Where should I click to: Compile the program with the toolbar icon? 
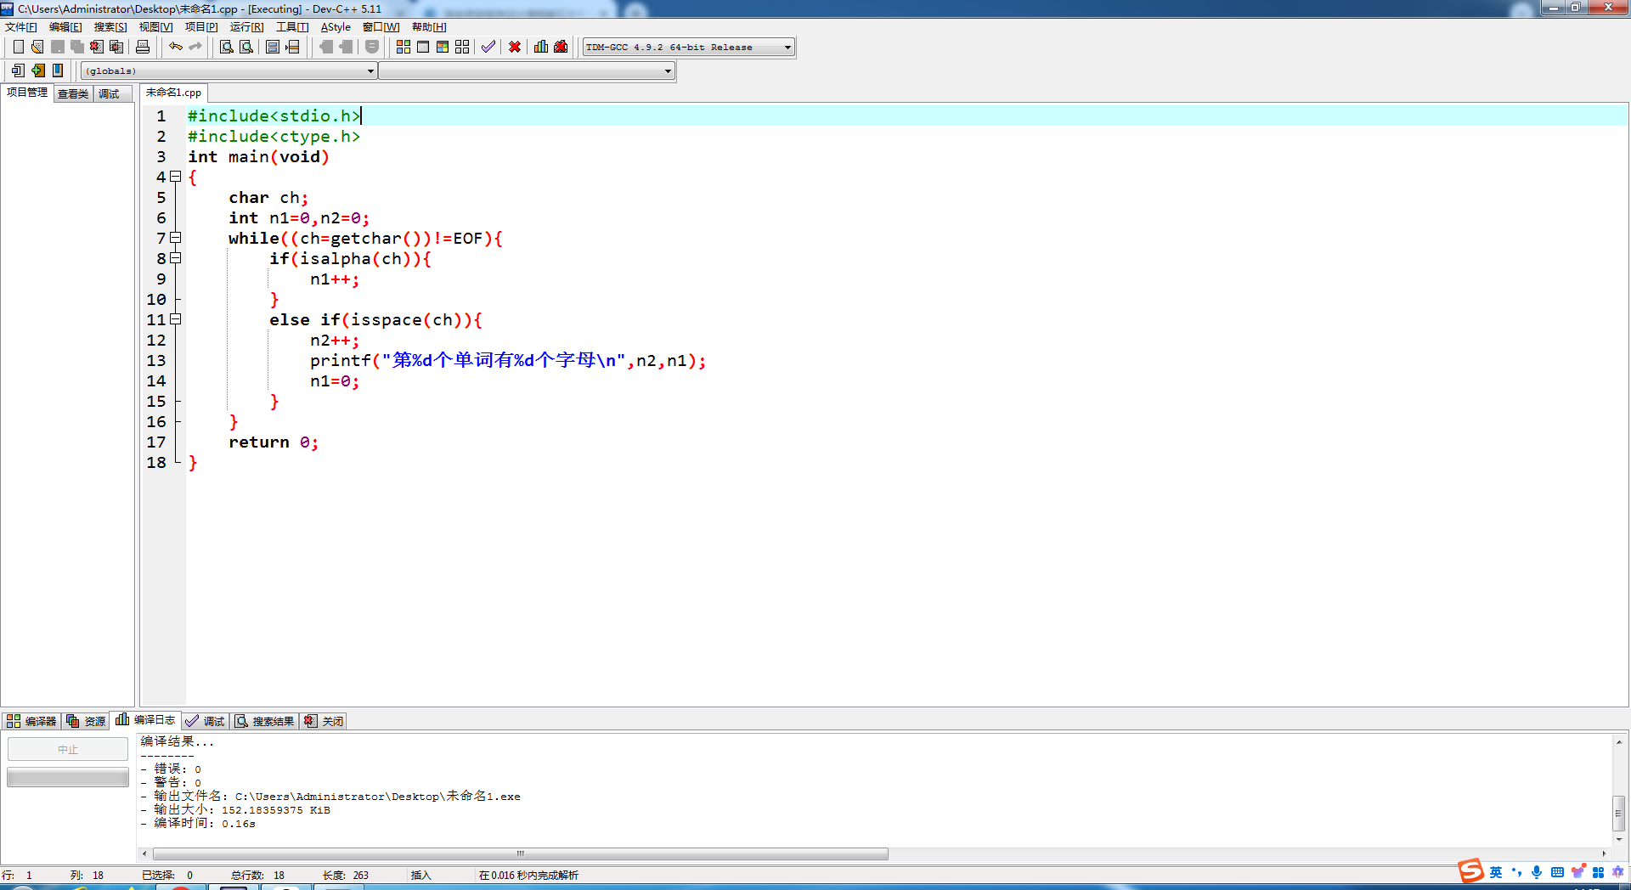click(x=404, y=47)
